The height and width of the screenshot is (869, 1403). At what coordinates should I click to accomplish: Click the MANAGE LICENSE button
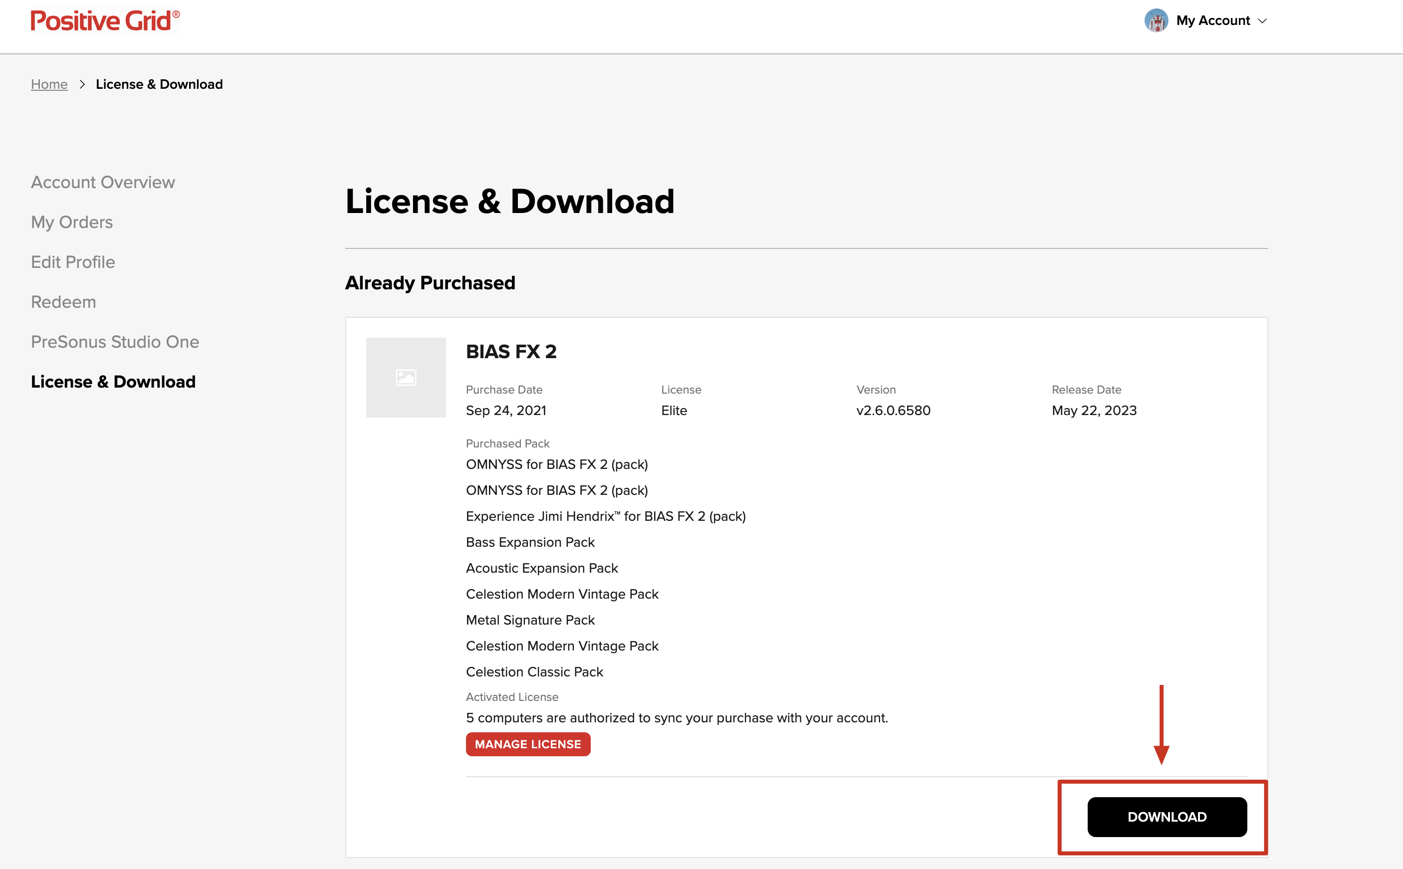coord(528,744)
